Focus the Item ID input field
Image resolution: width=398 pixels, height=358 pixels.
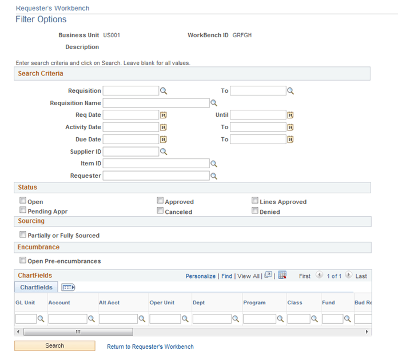click(x=156, y=164)
